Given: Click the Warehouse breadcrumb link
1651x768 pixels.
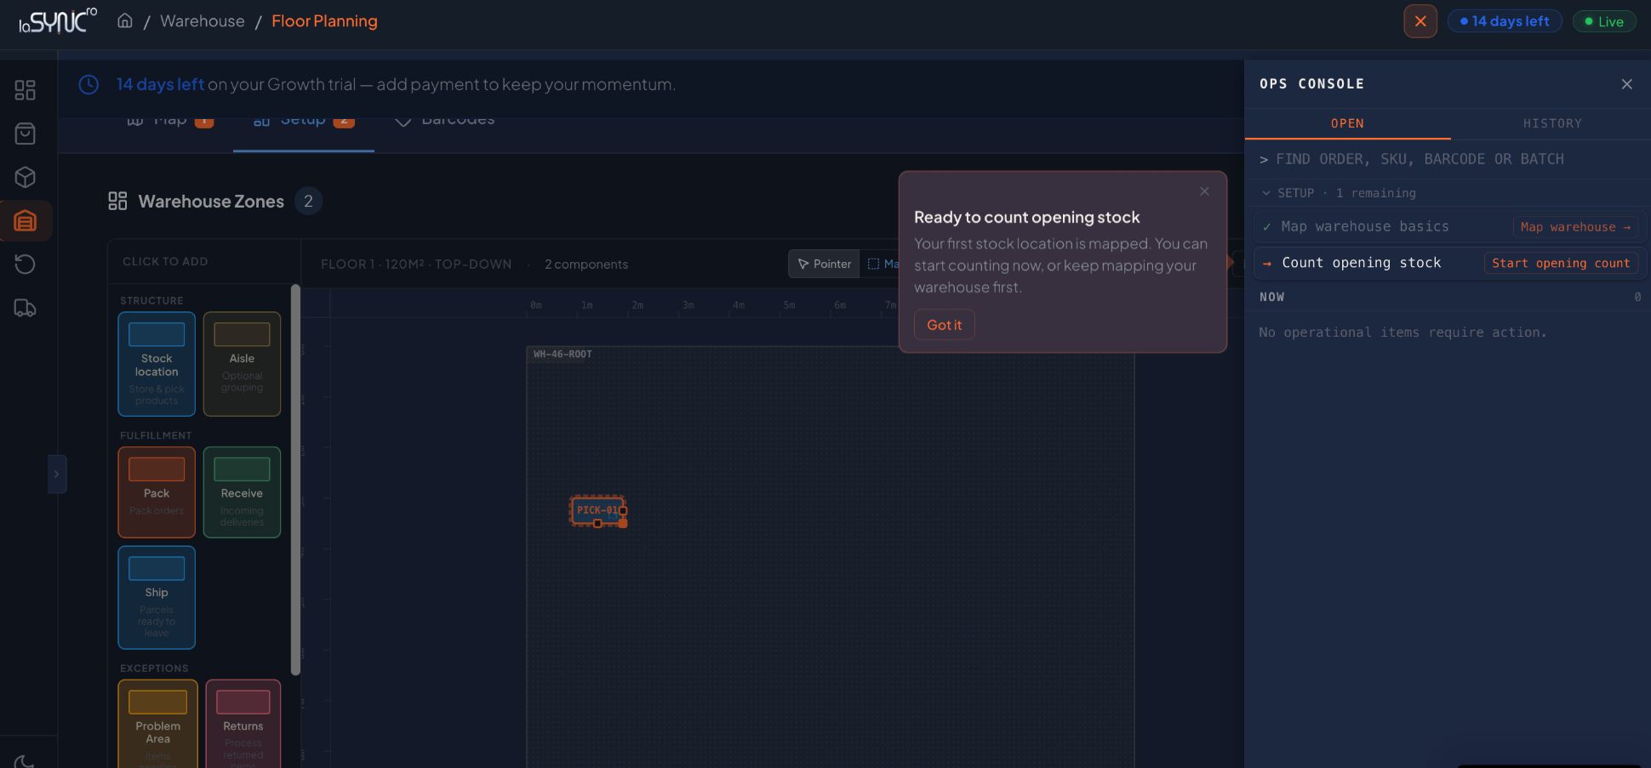Looking at the screenshot, I should [x=203, y=21].
